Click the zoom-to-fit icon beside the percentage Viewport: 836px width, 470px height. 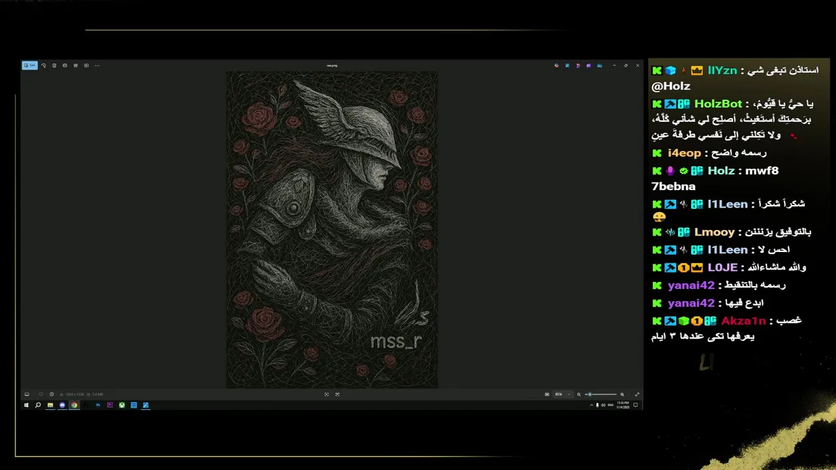click(x=547, y=394)
